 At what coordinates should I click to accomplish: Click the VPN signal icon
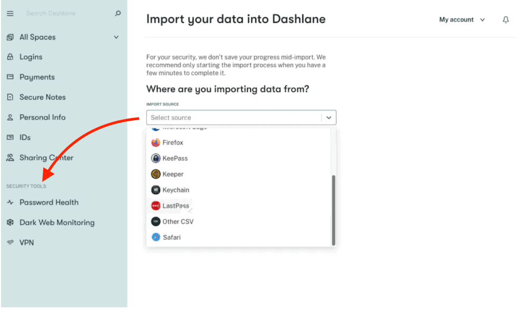(11, 243)
